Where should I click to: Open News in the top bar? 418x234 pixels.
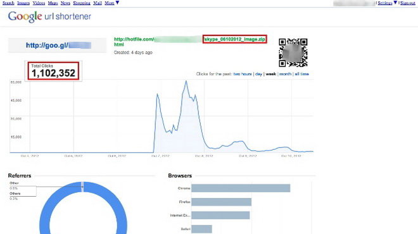(x=65, y=3)
